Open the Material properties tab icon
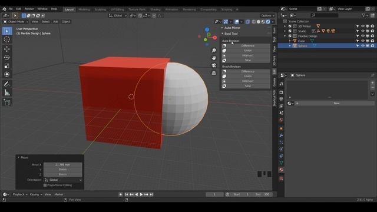The image size is (377, 212). click(x=281, y=170)
